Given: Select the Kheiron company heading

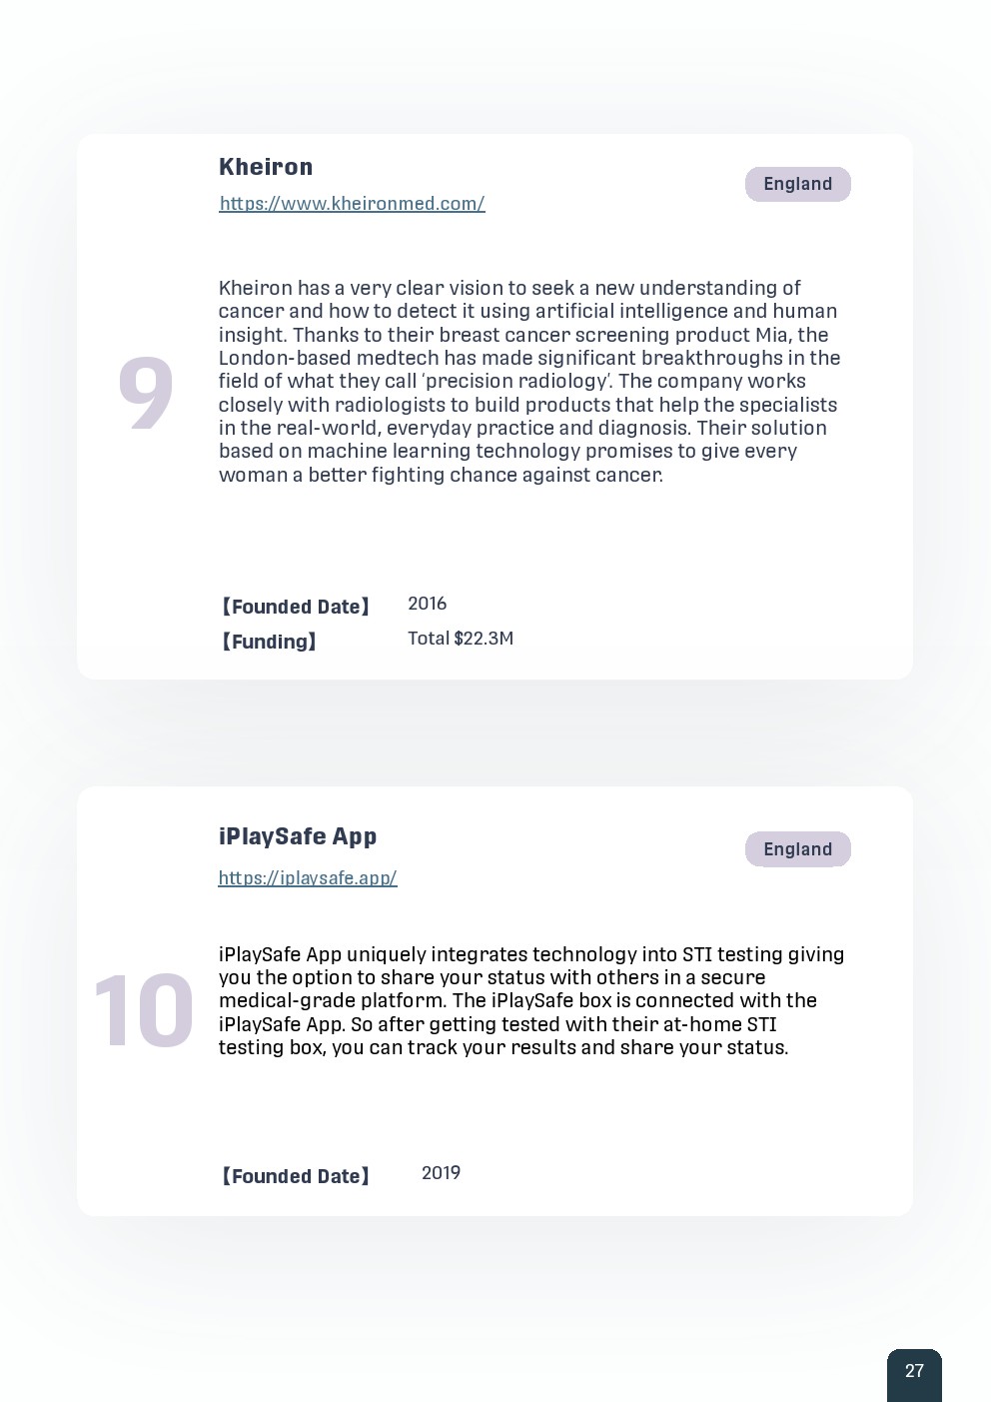Looking at the screenshot, I should pyautogui.click(x=266, y=167).
